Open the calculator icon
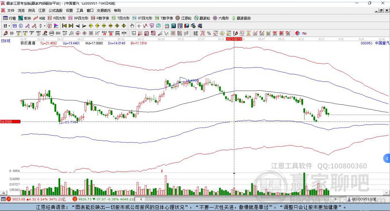The width and height of the screenshot is (390, 211). tap(173, 26)
